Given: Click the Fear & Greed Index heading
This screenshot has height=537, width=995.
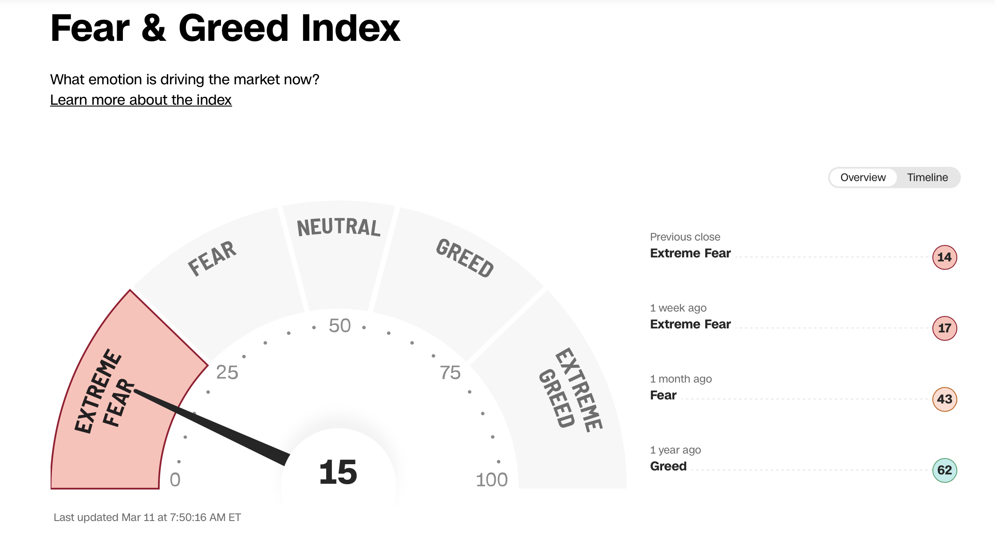Looking at the screenshot, I should pos(225,28).
